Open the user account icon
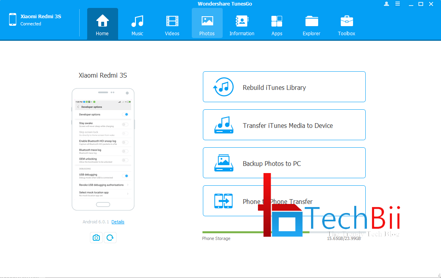This screenshot has width=441, height=278. (386, 4)
